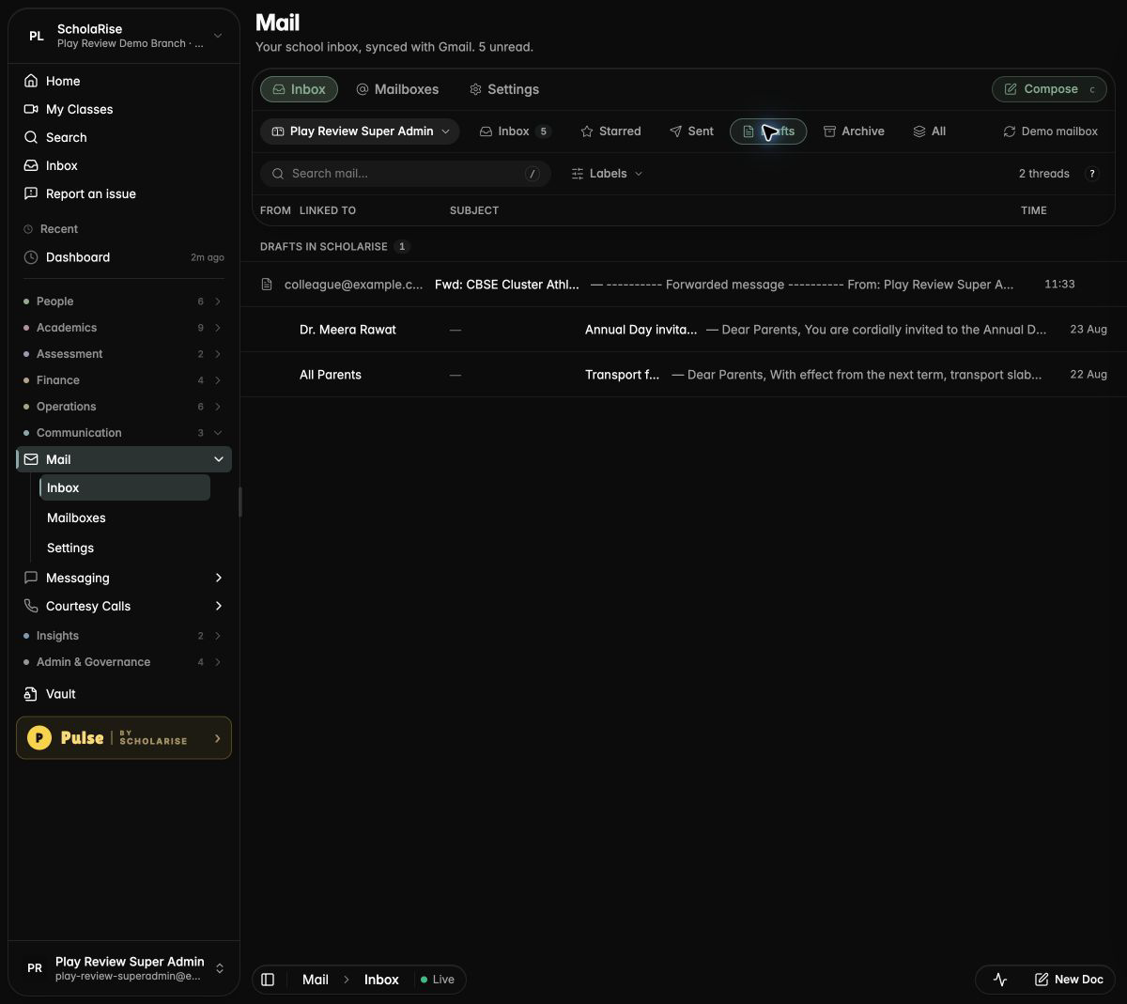Open the Archive folder
This screenshot has height=1004, width=1127.
[x=854, y=131]
